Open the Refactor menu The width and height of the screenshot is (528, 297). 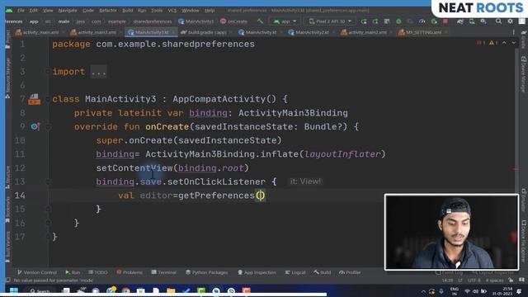coord(108,11)
